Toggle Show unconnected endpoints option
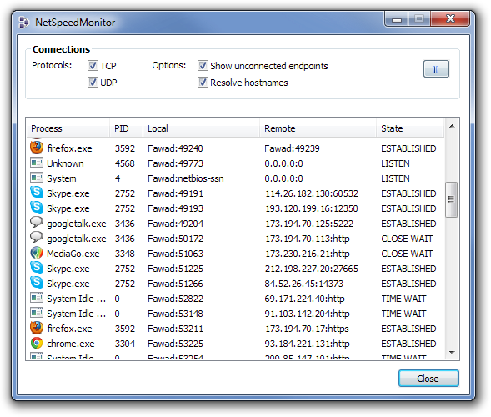This screenshot has height=417, width=491. (203, 66)
